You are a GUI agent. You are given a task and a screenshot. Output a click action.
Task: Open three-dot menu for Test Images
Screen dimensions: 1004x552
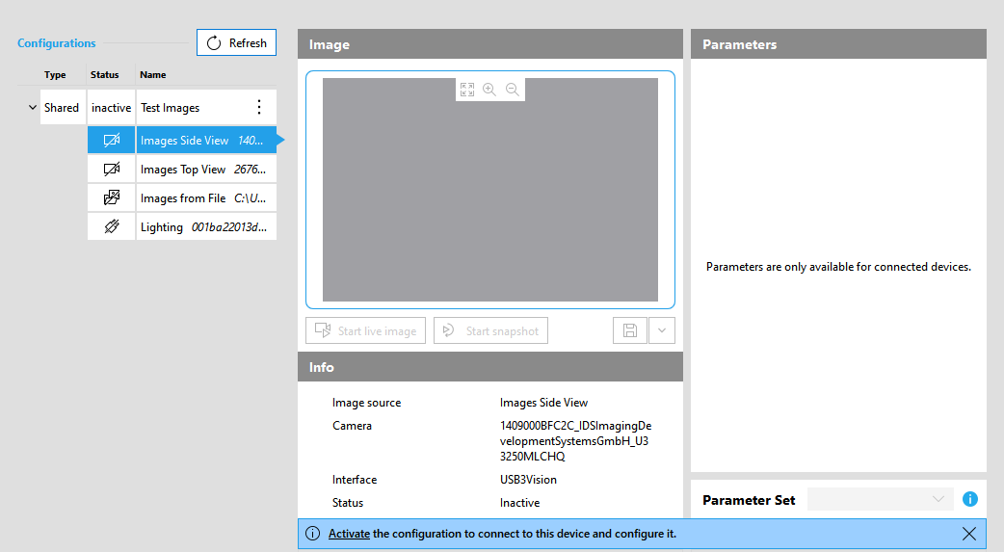[x=258, y=108]
